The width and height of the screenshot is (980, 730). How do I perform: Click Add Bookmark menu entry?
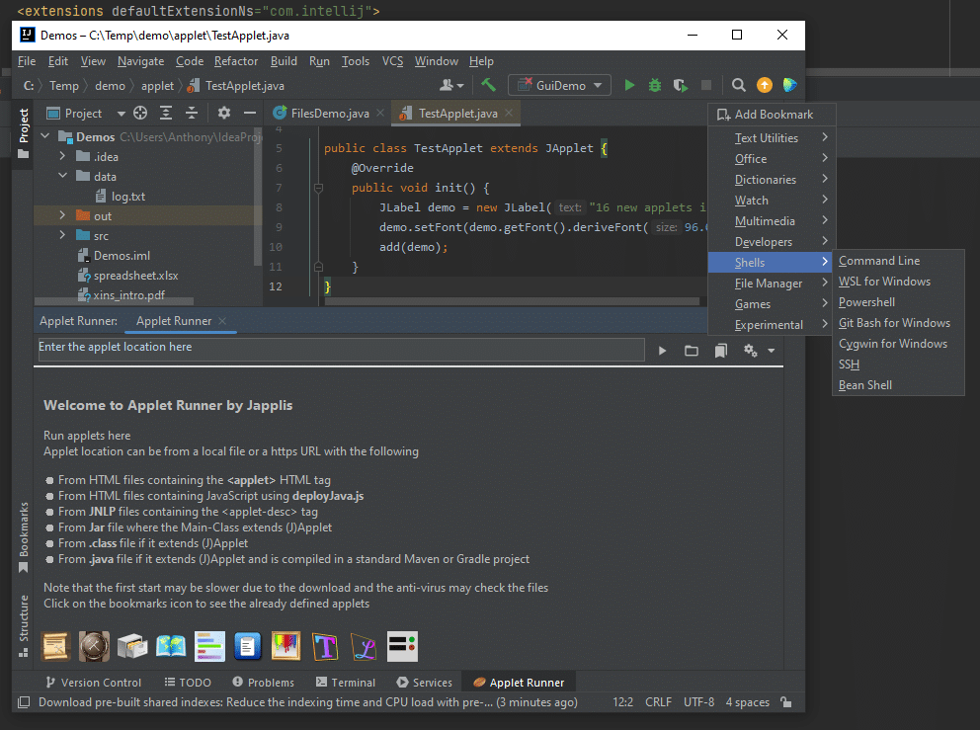771,115
